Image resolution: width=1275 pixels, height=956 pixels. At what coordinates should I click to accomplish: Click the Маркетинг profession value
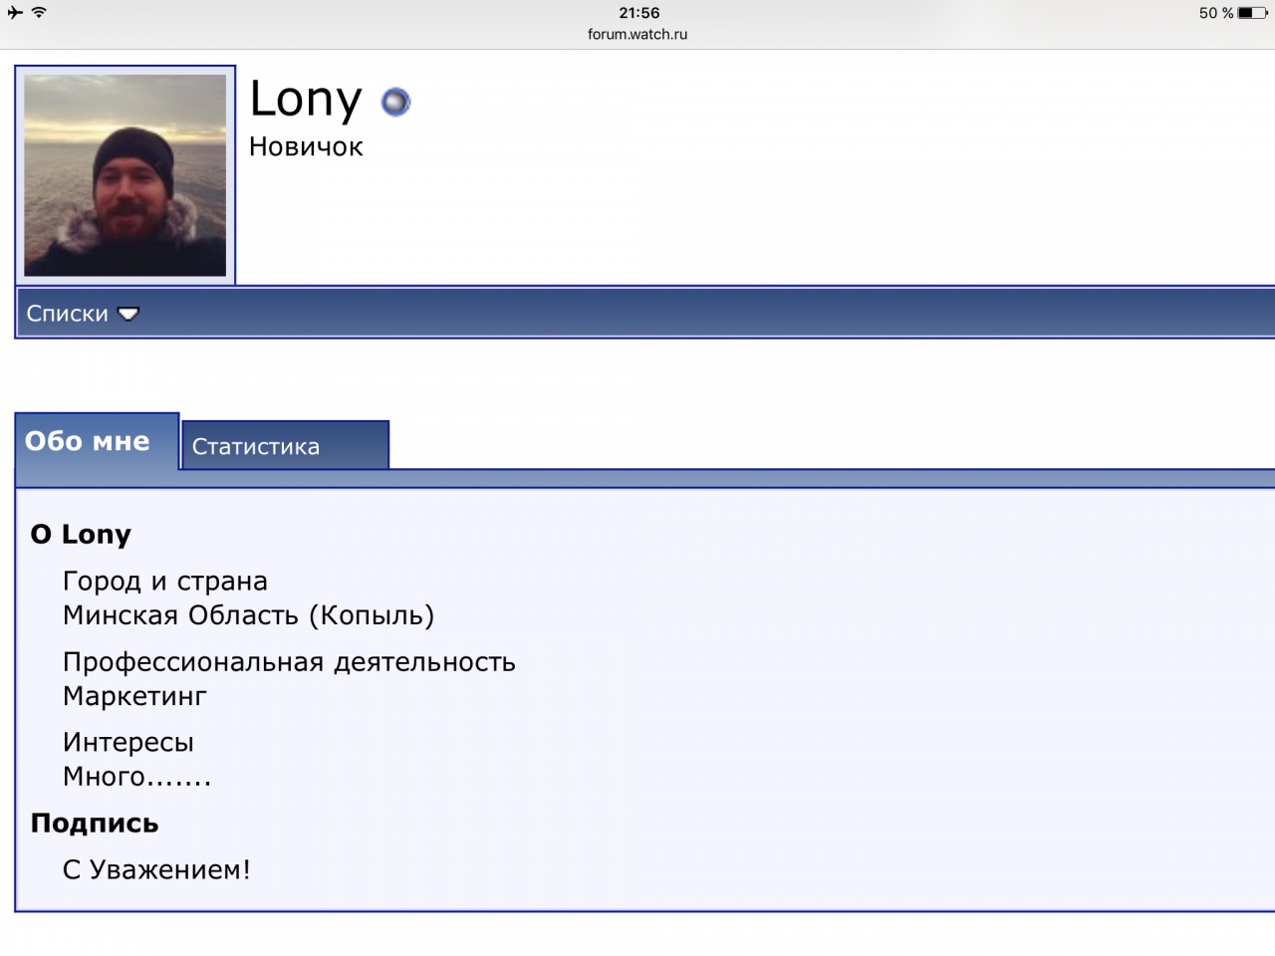coord(134,696)
